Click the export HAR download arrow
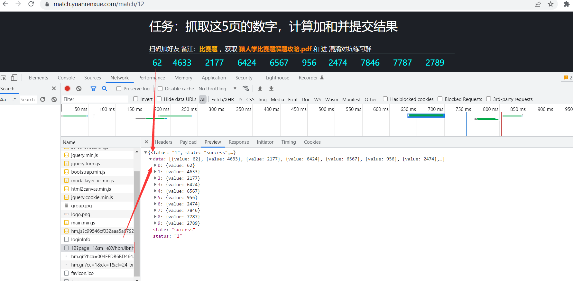Viewport: 573px width, 281px height. [271, 88]
